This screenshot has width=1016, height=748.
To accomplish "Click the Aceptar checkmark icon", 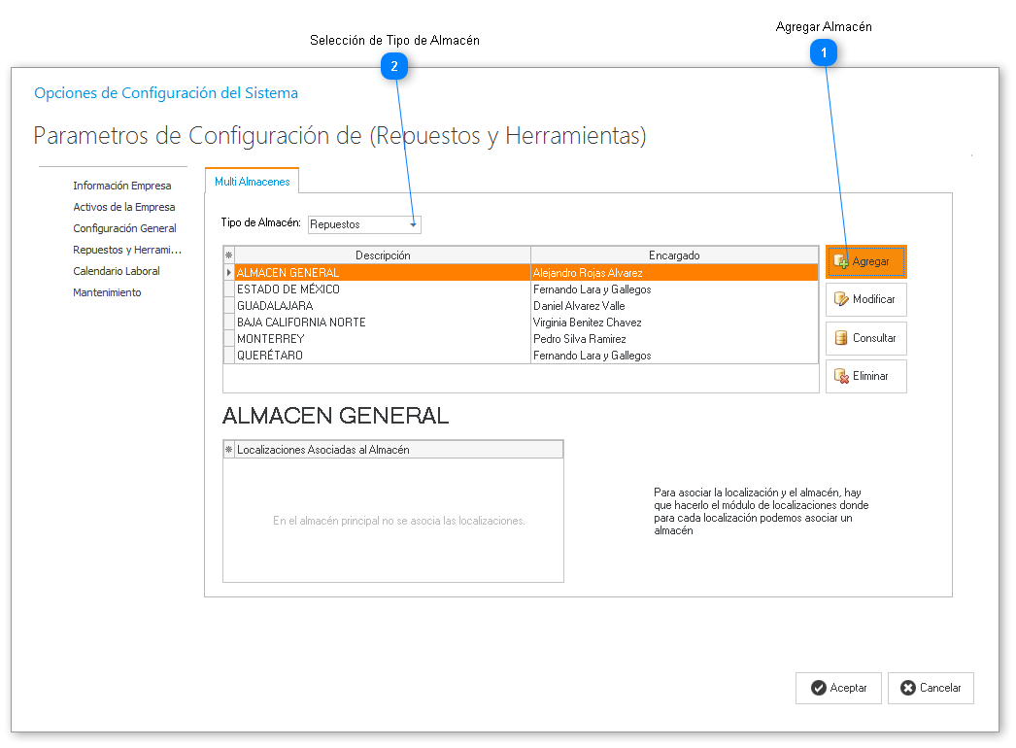I will 818,688.
